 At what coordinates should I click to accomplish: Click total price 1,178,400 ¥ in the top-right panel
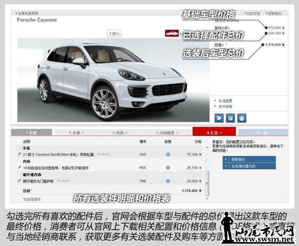(275, 45)
